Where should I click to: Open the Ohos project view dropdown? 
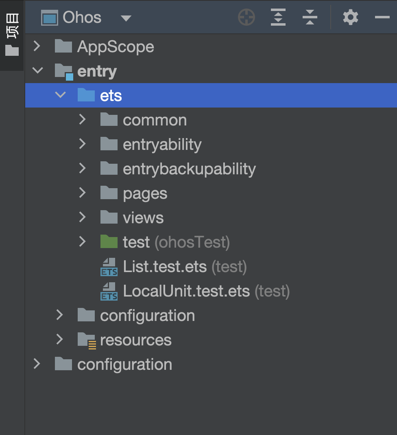tap(126, 18)
